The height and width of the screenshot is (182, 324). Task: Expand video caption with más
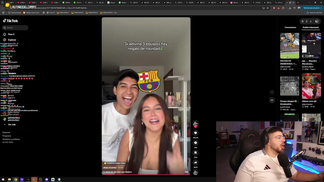point(187,172)
